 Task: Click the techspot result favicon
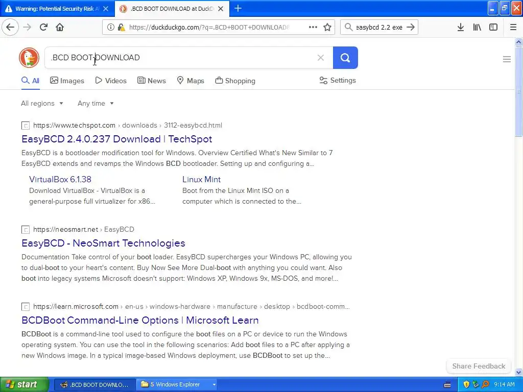26,126
